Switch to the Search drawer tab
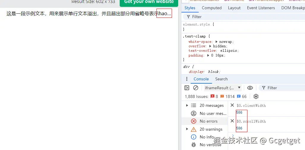This screenshot has width=305, height=150. (x=221, y=79)
